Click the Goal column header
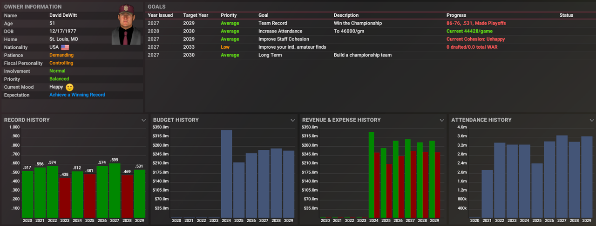The image size is (596, 226). [264, 15]
